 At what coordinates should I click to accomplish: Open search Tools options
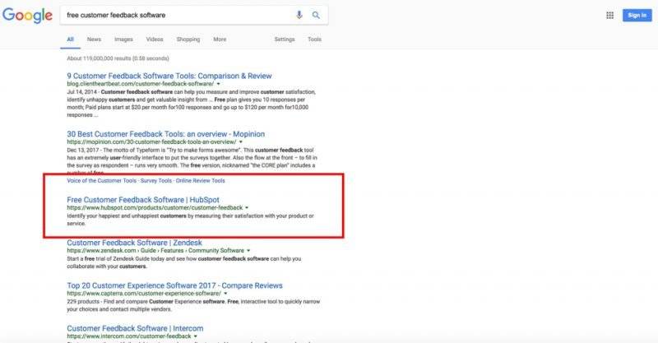point(314,39)
